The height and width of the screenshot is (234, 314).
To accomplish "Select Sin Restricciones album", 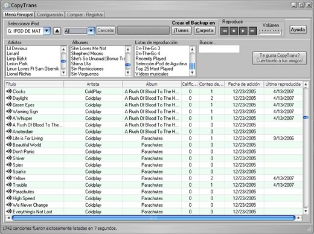I will pyautogui.click(x=87, y=69).
